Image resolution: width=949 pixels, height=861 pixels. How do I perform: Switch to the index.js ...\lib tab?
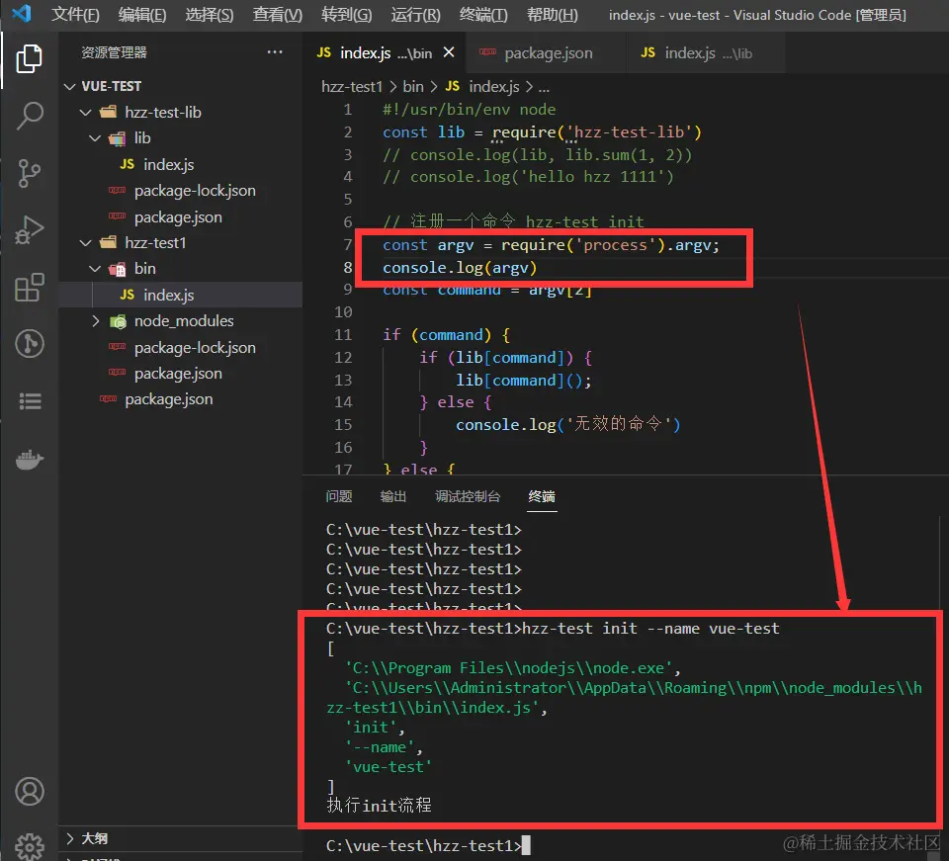coord(705,53)
